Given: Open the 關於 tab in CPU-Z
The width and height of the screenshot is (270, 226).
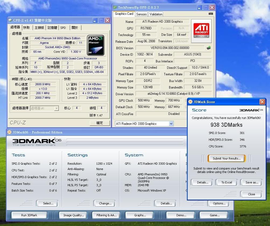Looking at the screenshot, I should tap(75, 27).
